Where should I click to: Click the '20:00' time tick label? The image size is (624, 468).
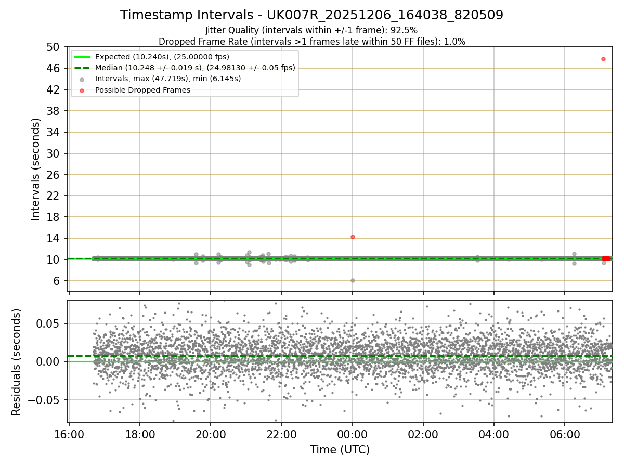211,434
